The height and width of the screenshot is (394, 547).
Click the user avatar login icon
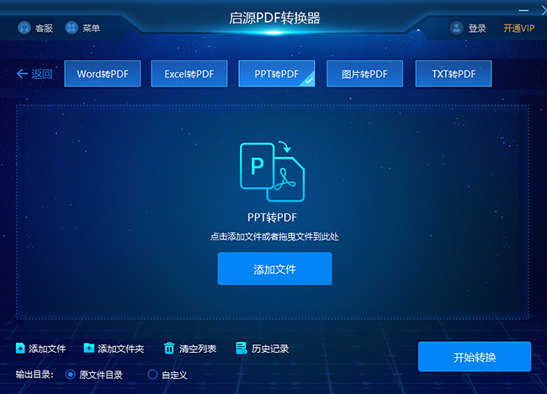click(456, 28)
